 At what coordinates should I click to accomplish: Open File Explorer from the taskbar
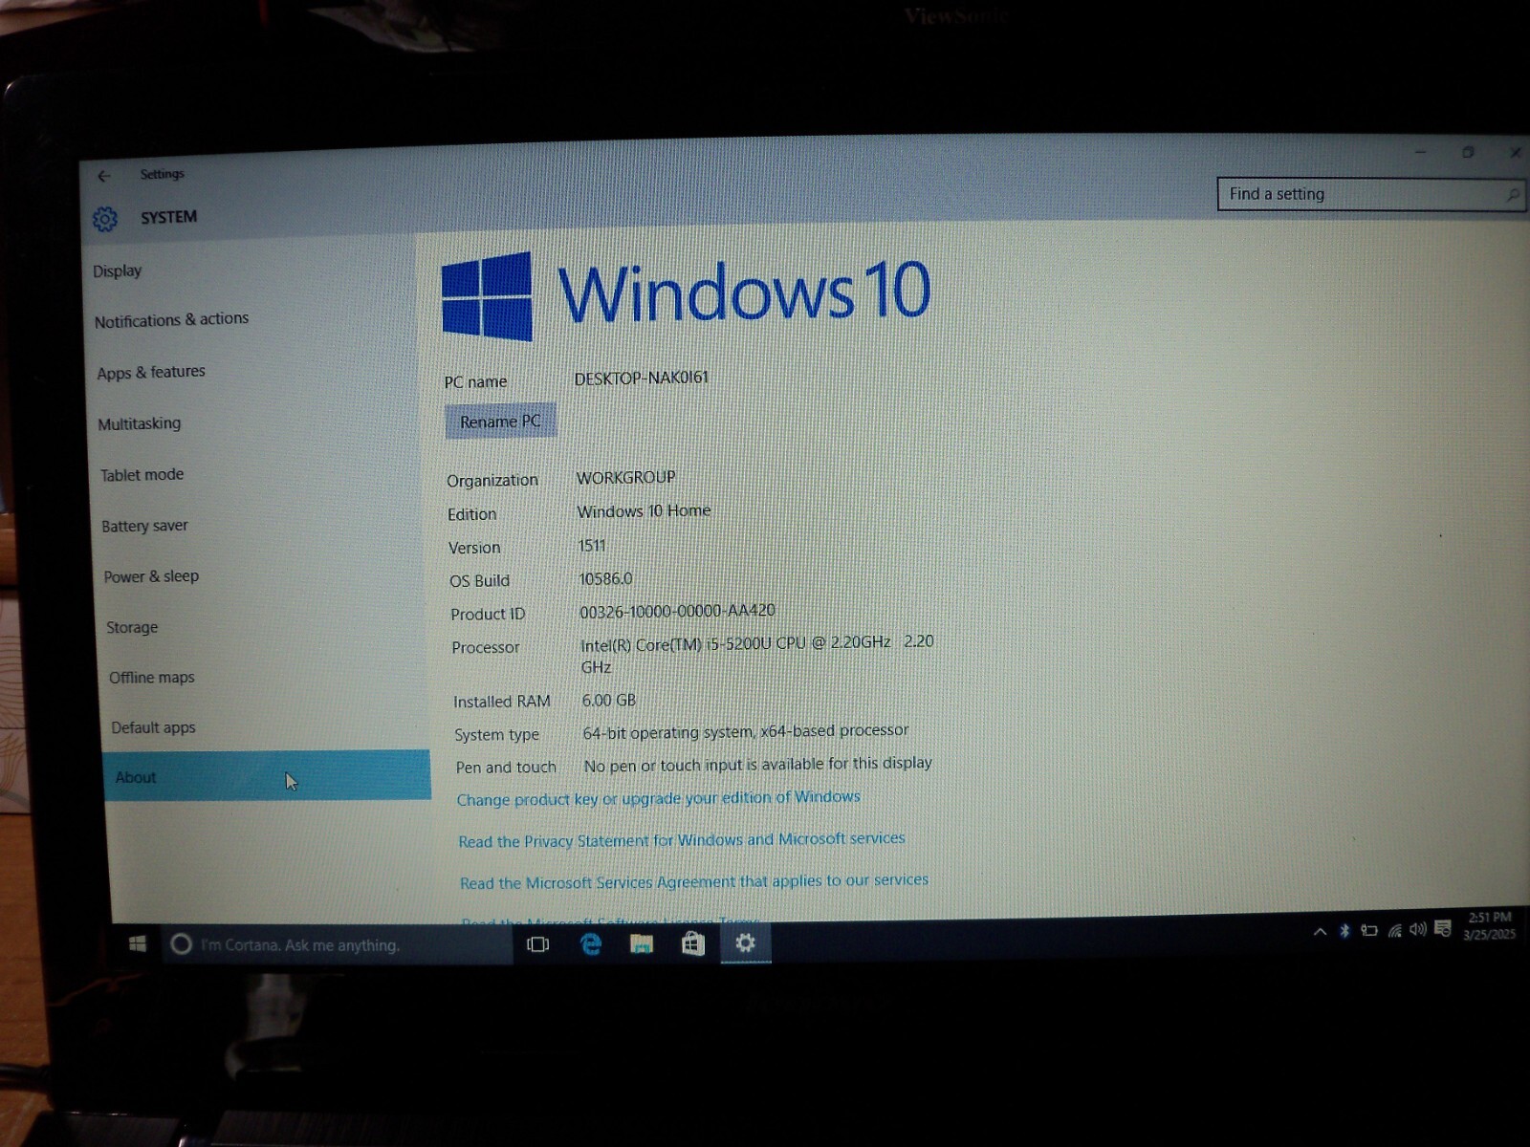(x=642, y=944)
